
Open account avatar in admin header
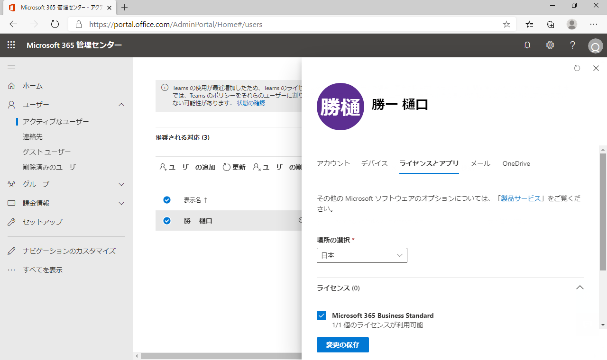coord(595,46)
